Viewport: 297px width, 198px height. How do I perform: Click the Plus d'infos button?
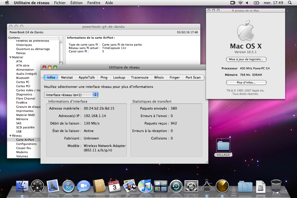pos(246,82)
